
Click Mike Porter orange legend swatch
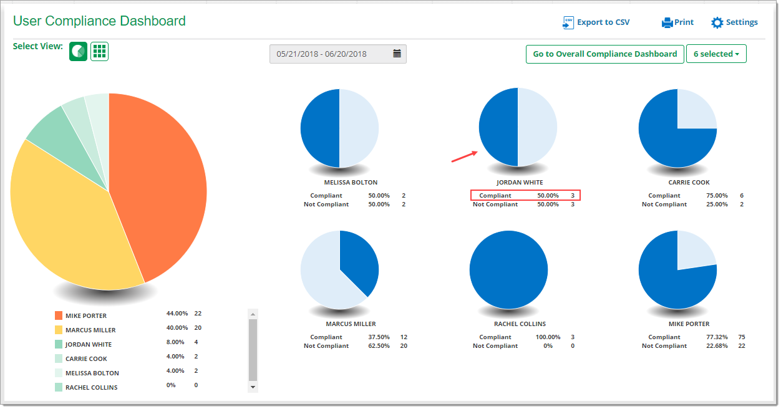click(x=59, y=315)
